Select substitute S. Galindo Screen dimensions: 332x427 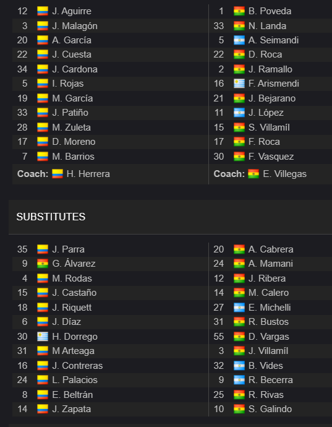[x=270, y=409]
